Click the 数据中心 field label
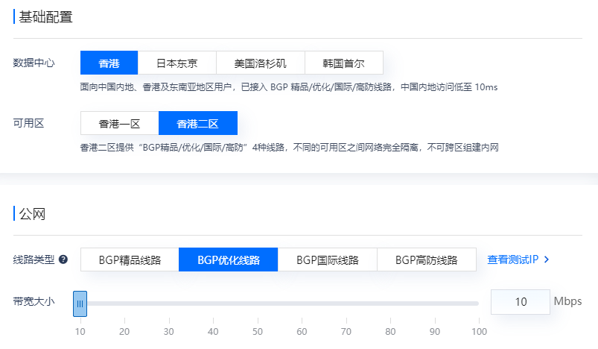This screenshot has width=598, height=349. click(x=34, y=63)
